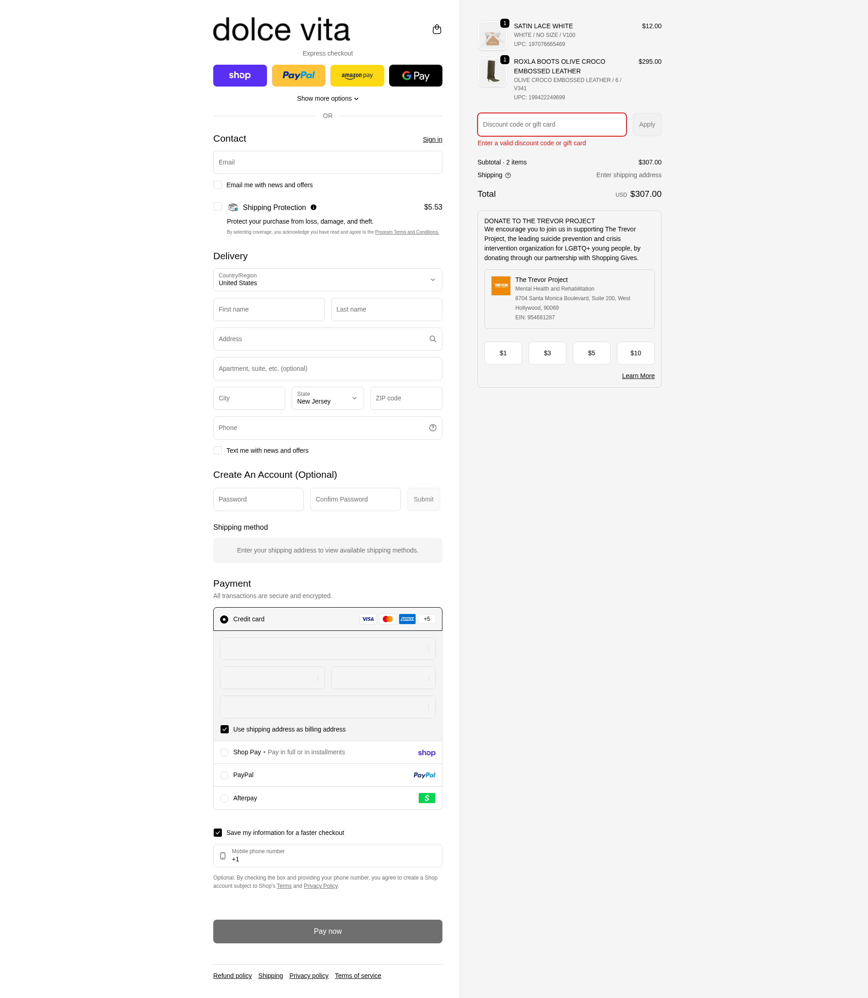Select the $5 donation amount
The width and height of the screenshot is (868, 998).
tap(591, 353)
